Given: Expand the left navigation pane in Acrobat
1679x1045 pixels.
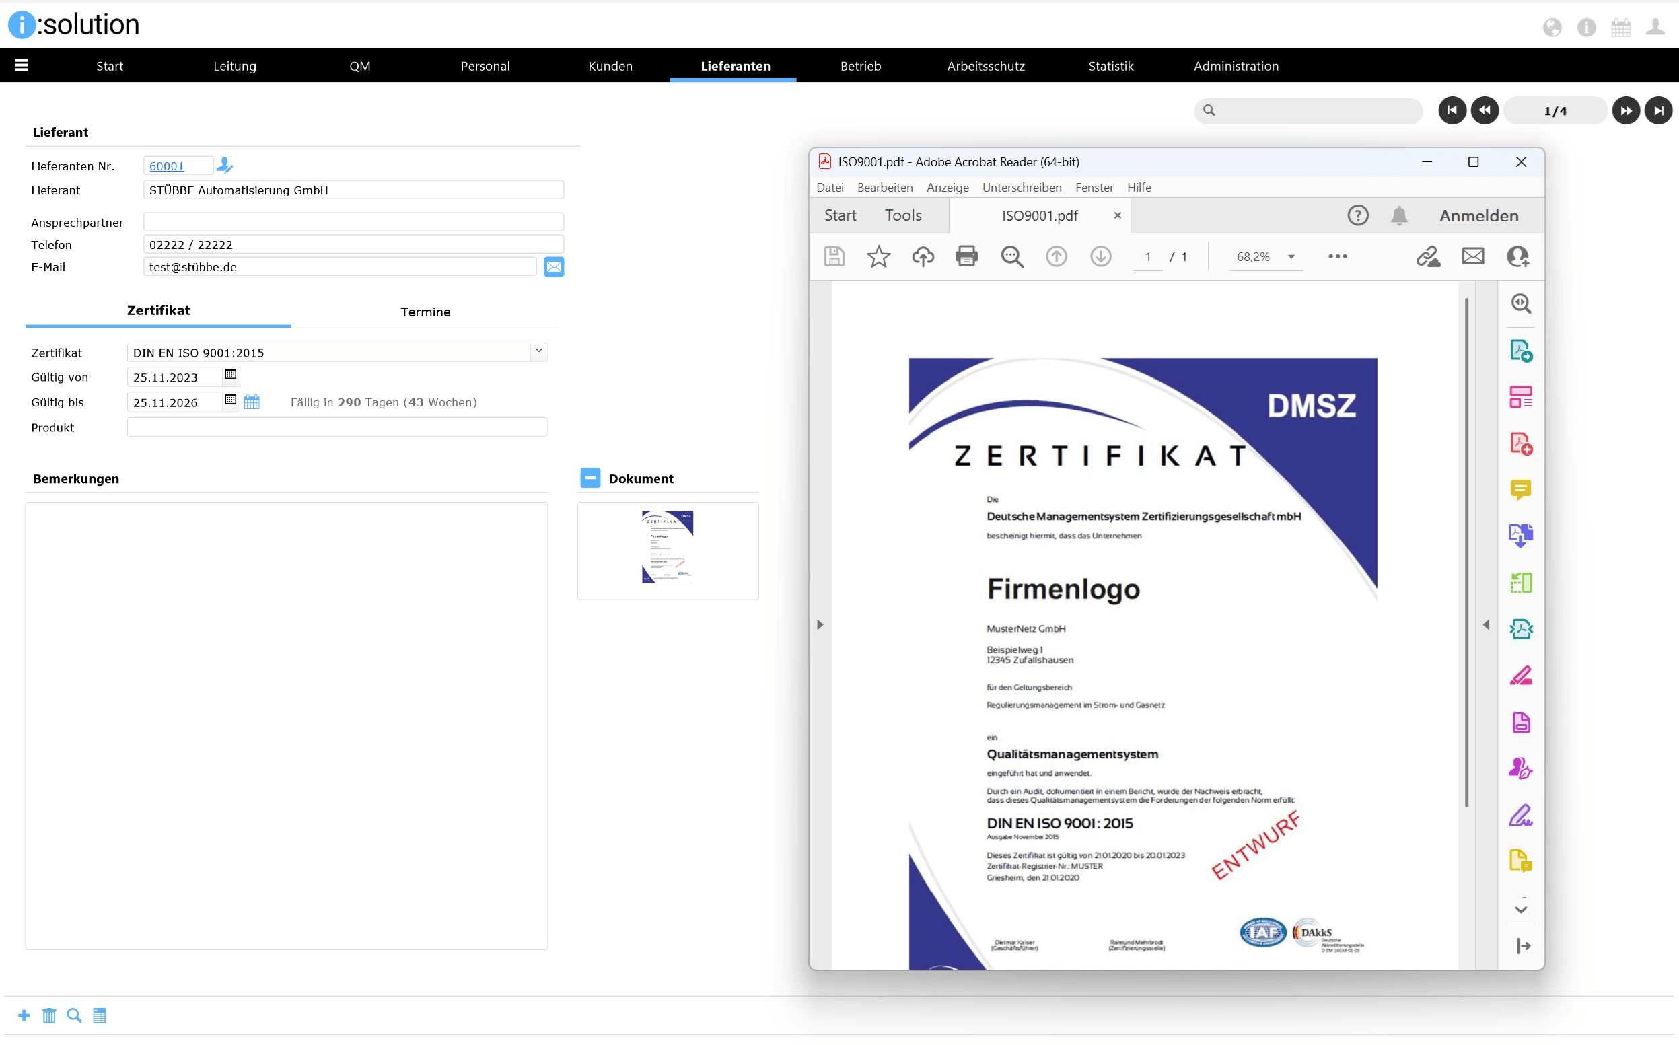Looking at the screenshot, I should [820, 625].
